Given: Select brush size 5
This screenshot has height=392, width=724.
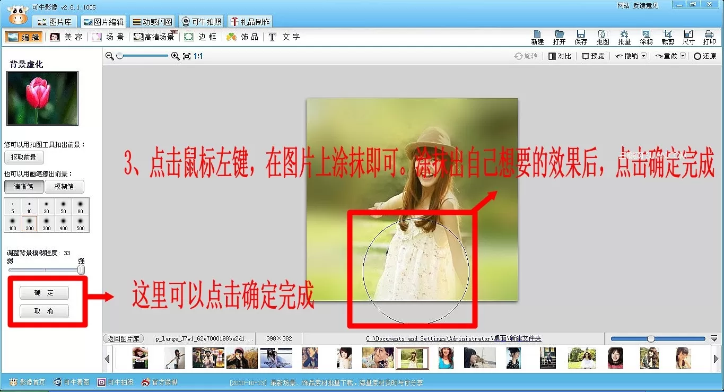Looking at the screenshot, I should pos(13,207).
